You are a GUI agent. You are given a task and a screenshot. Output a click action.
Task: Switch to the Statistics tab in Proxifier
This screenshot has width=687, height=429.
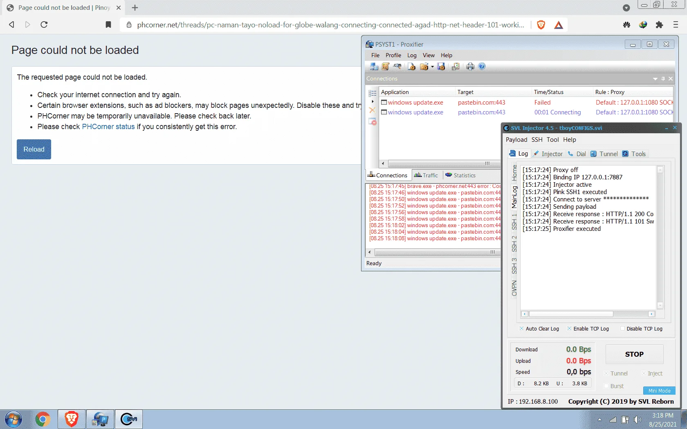point(460,175)
